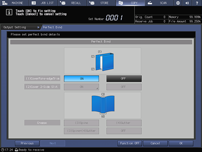Image resolution: width=202 pixels, height=152 pixels.
Task: Expand the Output Setting breadcrumb arrow
Action: [x=38, y=27]
